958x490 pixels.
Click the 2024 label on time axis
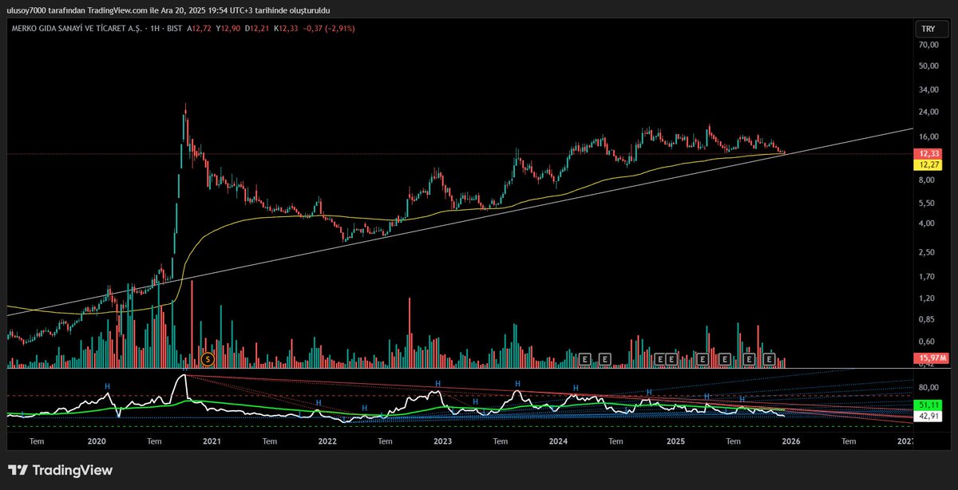click(x=559, y=440)
